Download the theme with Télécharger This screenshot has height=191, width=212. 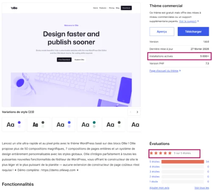[x=193, y=31]
